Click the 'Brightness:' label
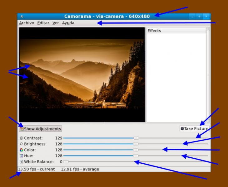228x187 pixels. click(35, 144)
